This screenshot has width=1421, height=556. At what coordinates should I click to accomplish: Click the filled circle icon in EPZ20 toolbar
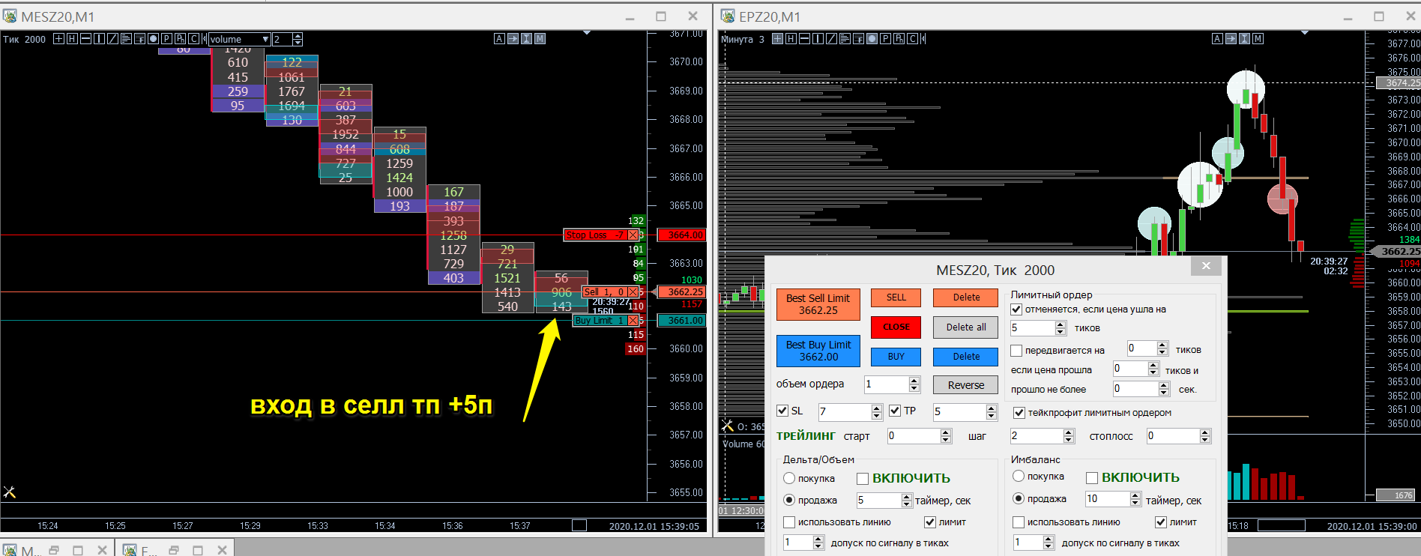click(872, 39)
